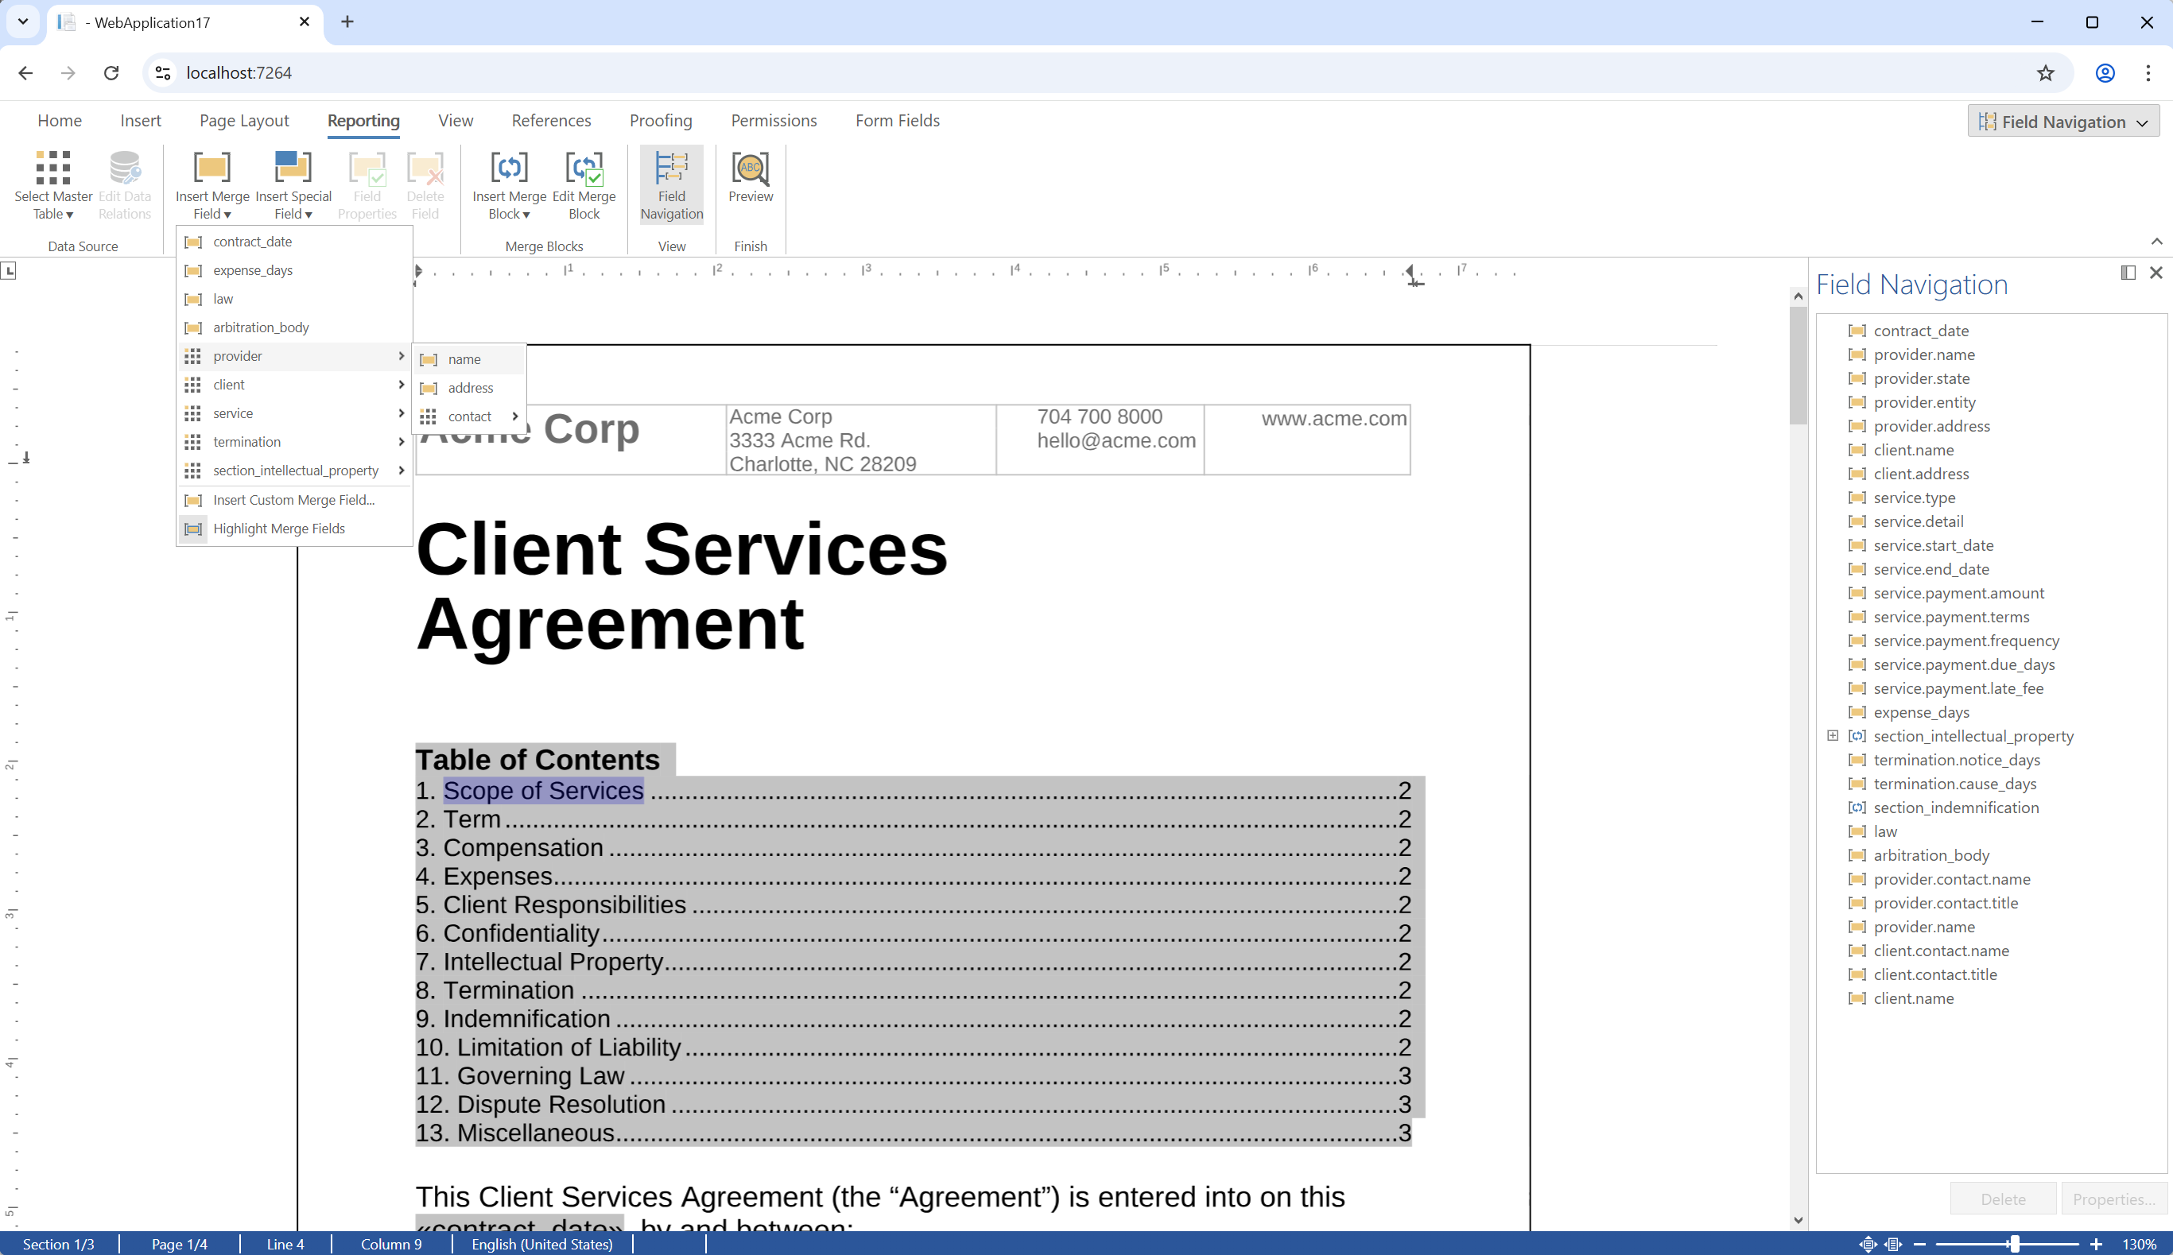Expand the contact submenu under provider
Screen dimensions: 2173x1255
click(471, 416)
